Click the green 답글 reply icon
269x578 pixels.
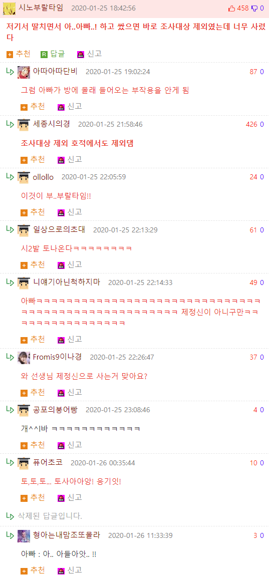pos(44,55)
